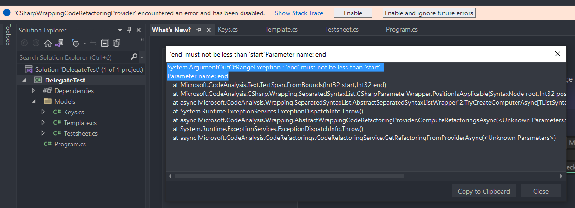The height and width of the screenshot is (208, 575).
Task: Toggle Sync with Active Document
Action: (93, 43)
